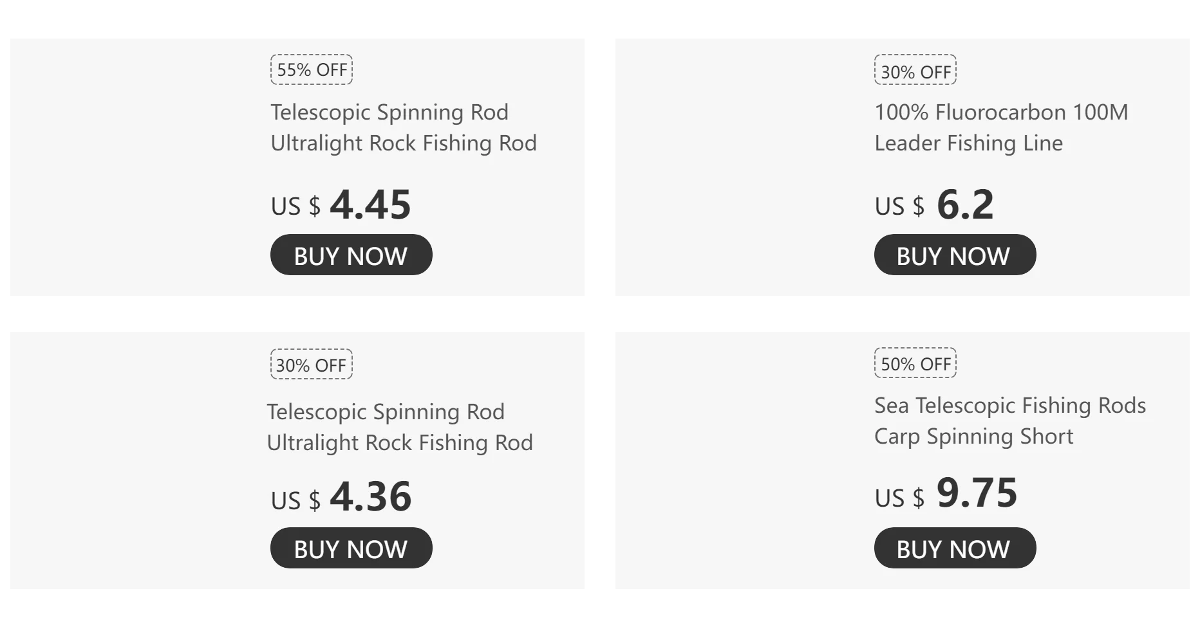Buy the US $9.75 Sea Telescopic rods

point(955,548)
